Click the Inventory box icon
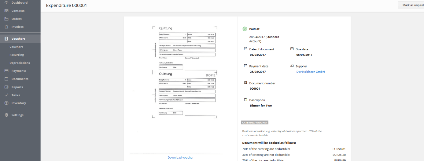This screenshot has width=424, height=161. (x=6, y=103)
